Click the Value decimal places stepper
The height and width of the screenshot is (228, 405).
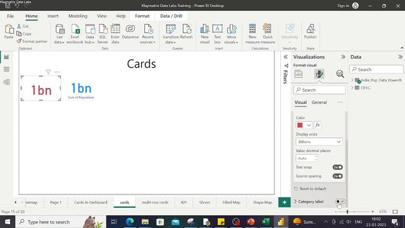pos(316,158)
